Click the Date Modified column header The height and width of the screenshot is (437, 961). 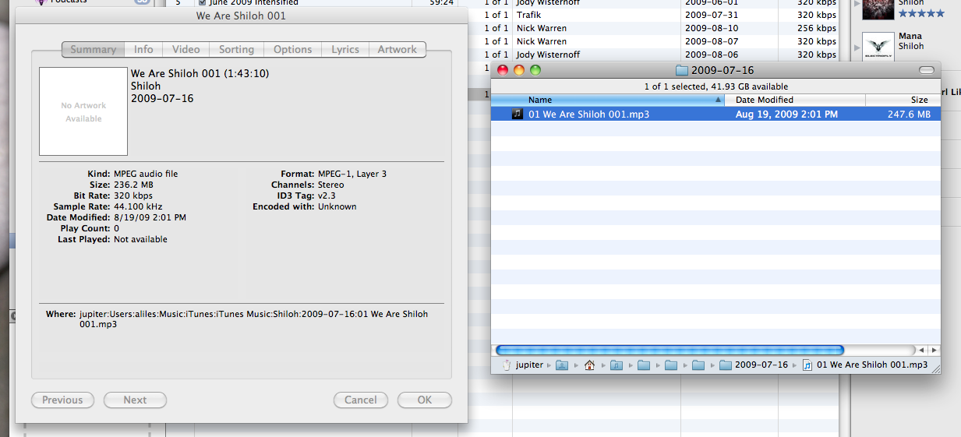click(x=793, y=100)
